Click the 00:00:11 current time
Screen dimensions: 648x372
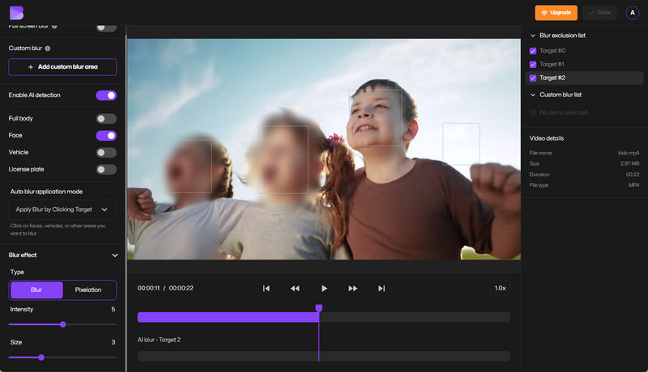point(148,288)
